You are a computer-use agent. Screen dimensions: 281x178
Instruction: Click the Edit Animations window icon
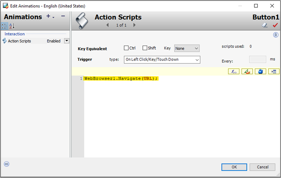coord(5,6)
